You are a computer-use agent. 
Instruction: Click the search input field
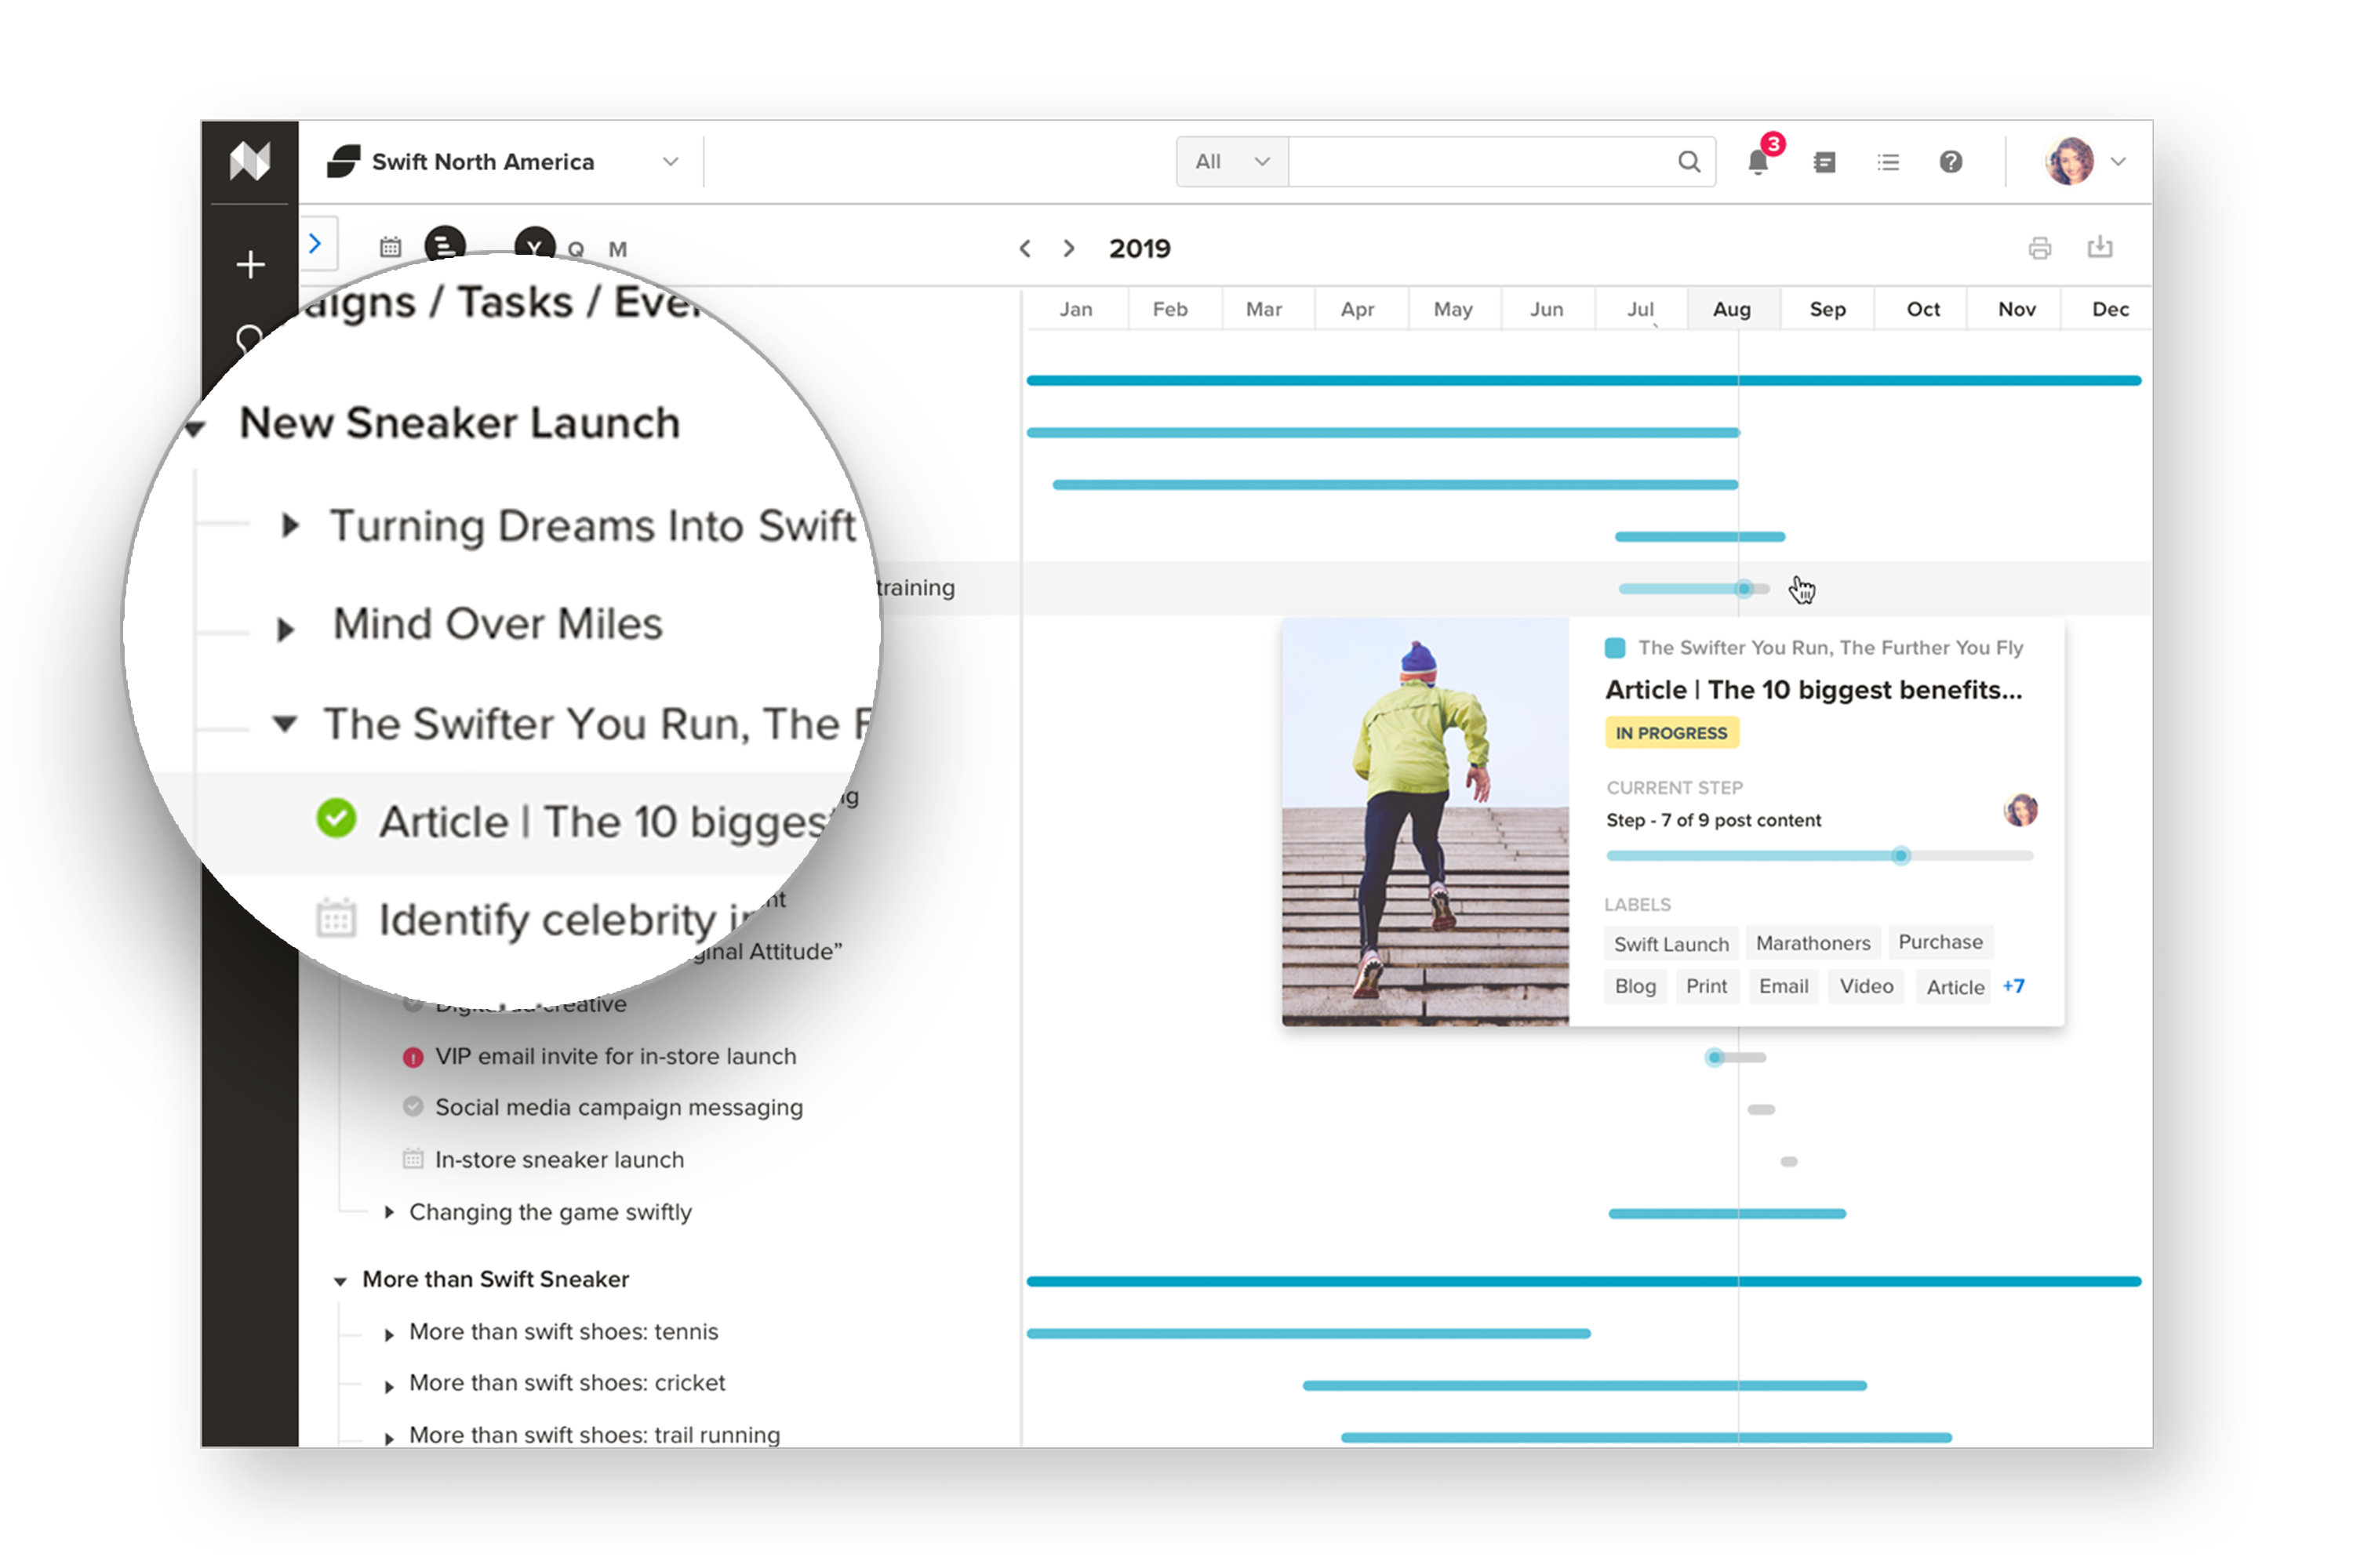(x=1481, y=162)
